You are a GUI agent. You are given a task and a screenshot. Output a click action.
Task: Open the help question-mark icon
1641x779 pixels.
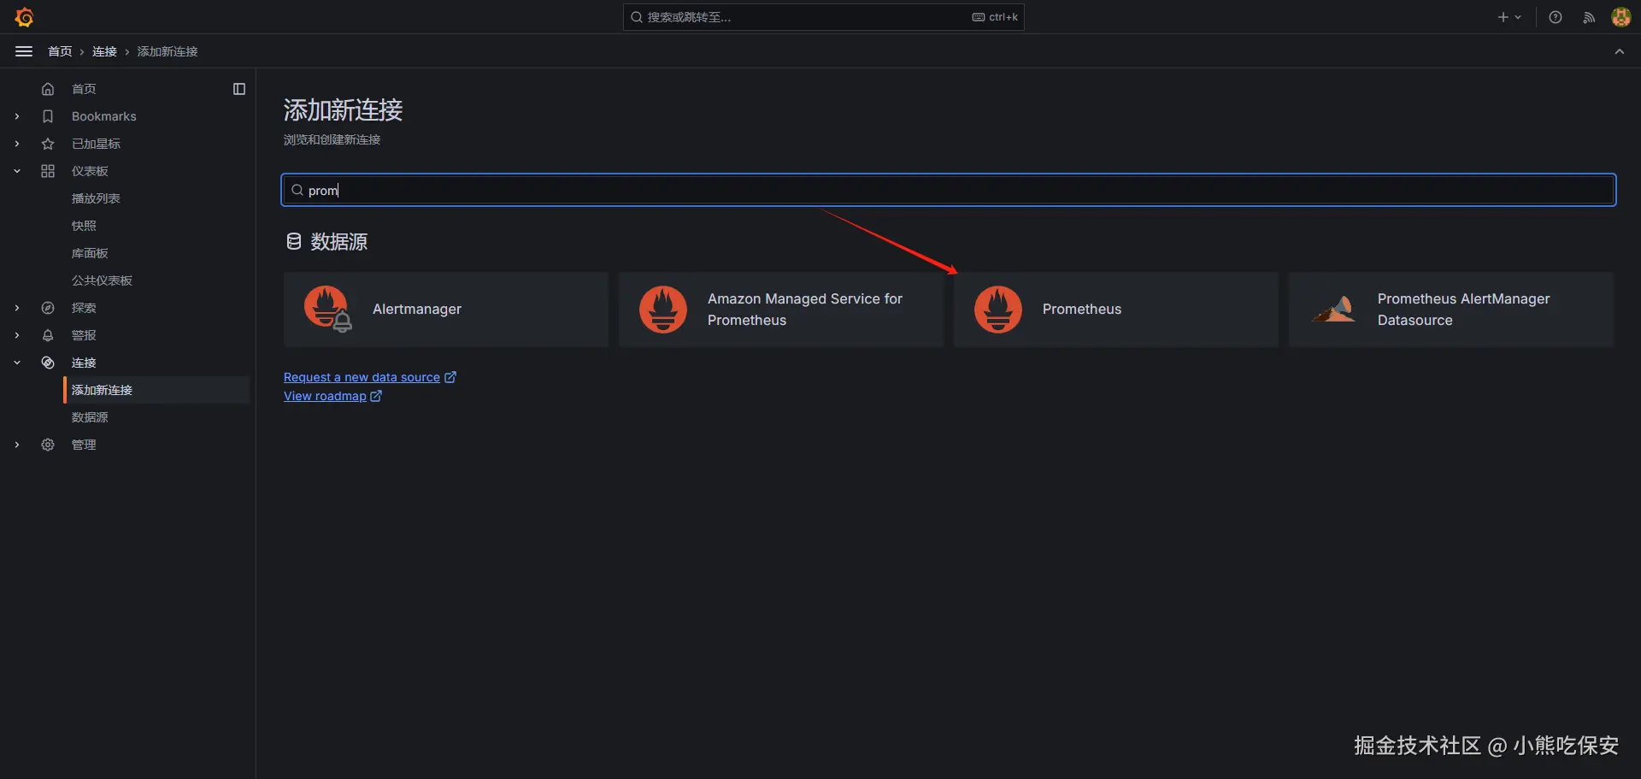(x=1556, y=17)
